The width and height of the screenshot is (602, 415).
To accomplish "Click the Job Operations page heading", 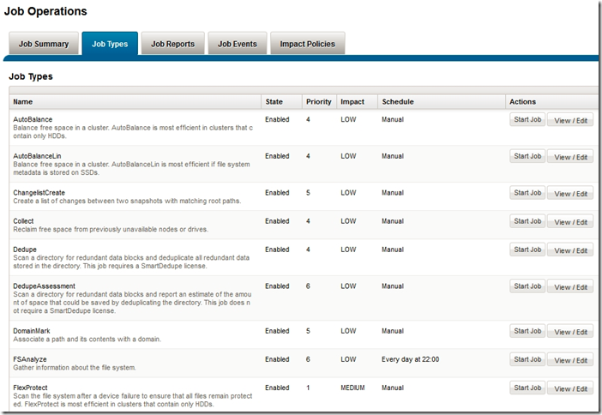I will 45,11.
